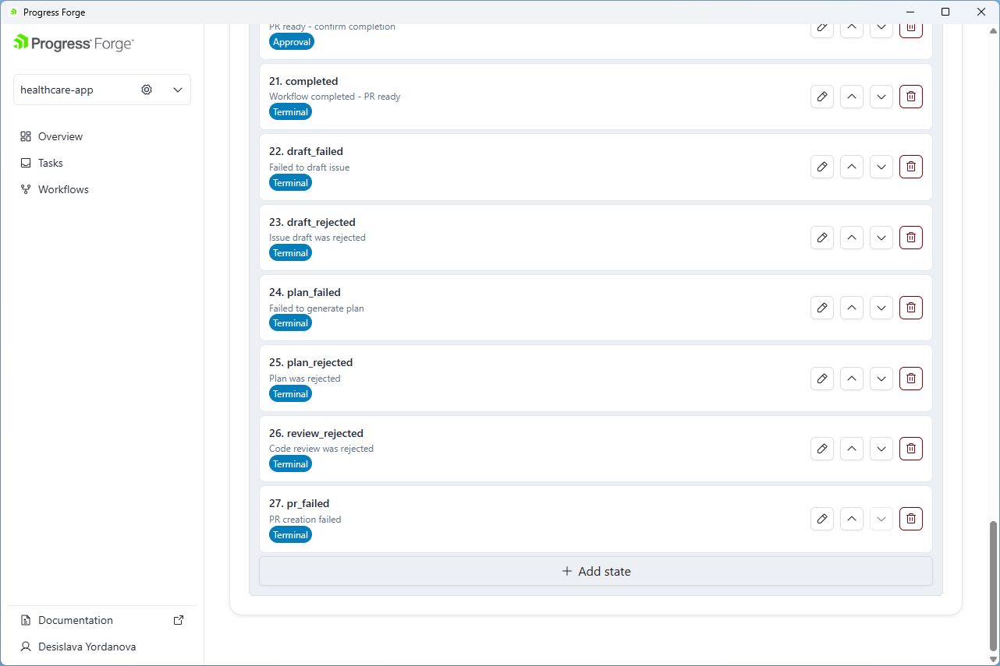
Task: Click Terminal badge under pr_failed
Action: pyautogui.click(x=290, y=535)
